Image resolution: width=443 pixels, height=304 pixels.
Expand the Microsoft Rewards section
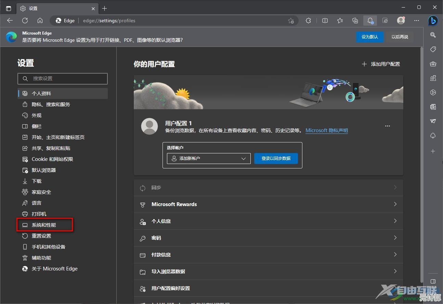pos(268,204)
